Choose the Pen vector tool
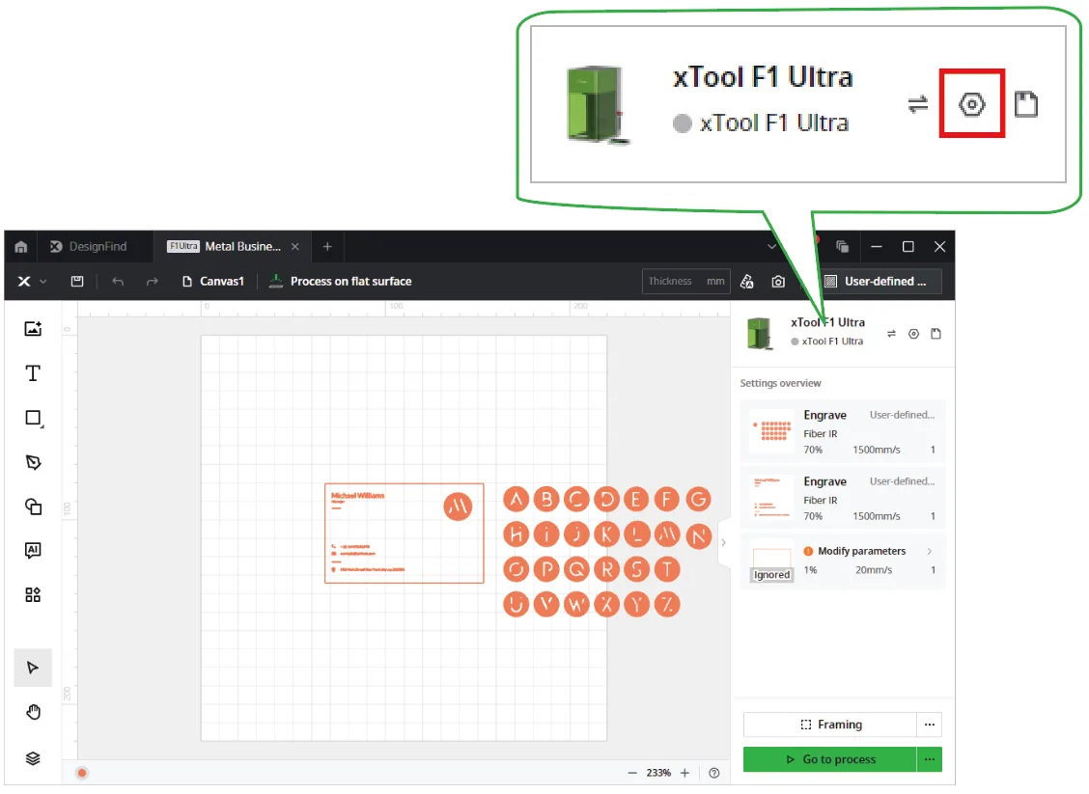This screenshot has height=794, width=1089. pos(33,462)
